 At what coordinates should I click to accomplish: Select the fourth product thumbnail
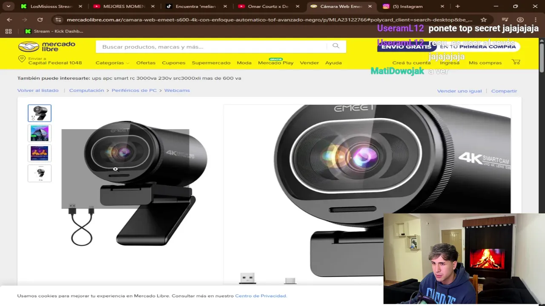[x=40, y=173]
